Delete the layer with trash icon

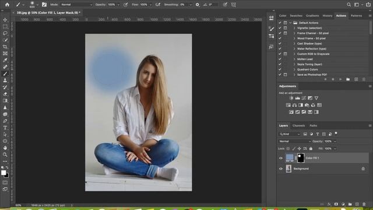point(364,204)
